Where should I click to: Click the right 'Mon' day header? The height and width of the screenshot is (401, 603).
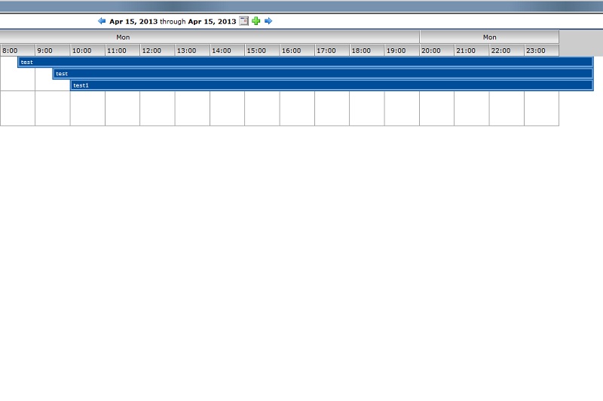(x=489, y=37)
